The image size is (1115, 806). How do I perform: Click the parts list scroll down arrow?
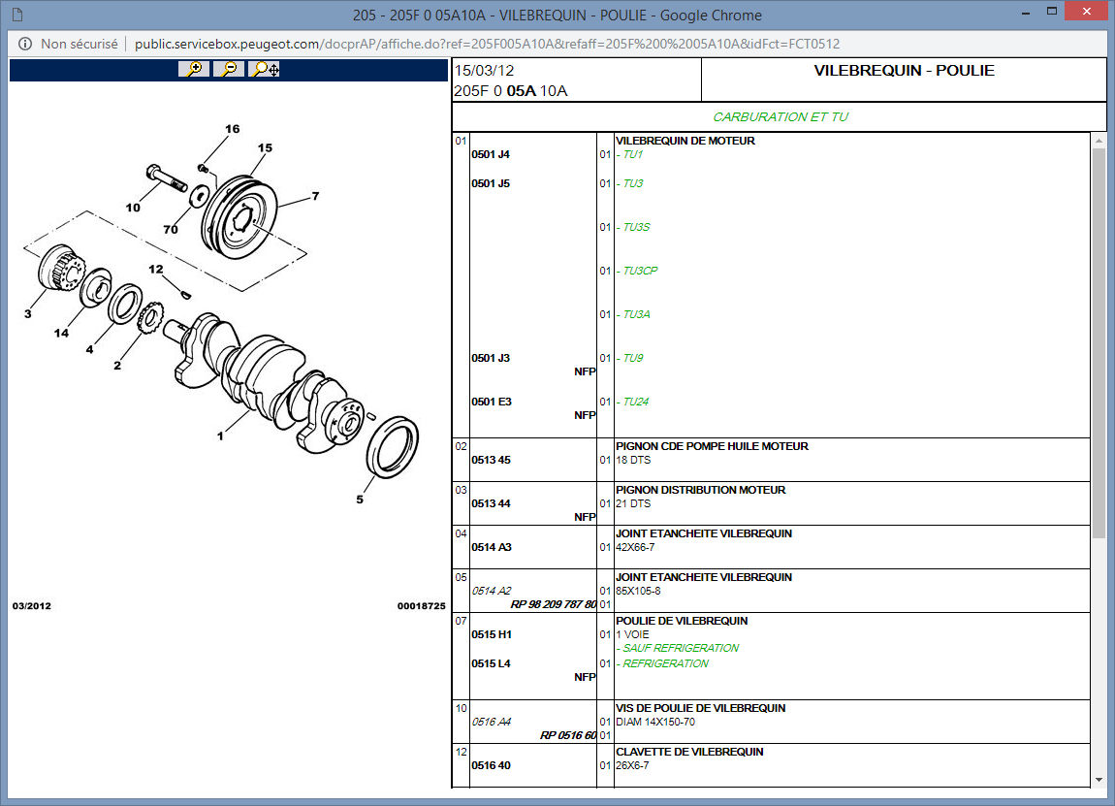point(1099,779)
